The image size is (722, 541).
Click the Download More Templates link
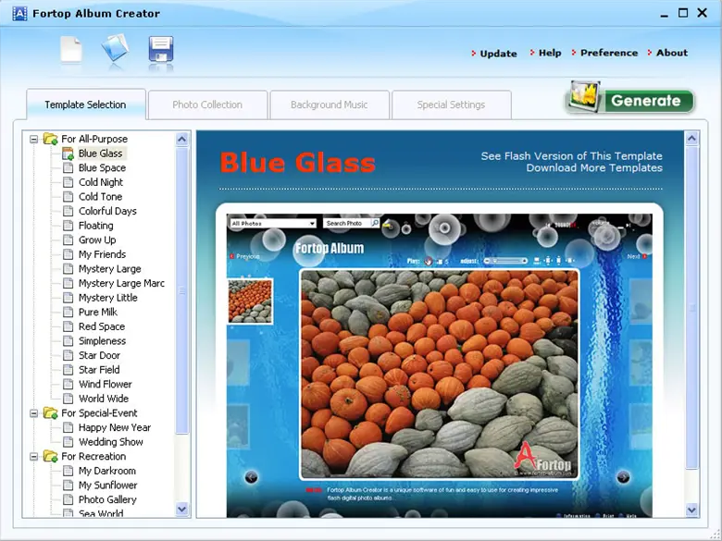[594, 168]
